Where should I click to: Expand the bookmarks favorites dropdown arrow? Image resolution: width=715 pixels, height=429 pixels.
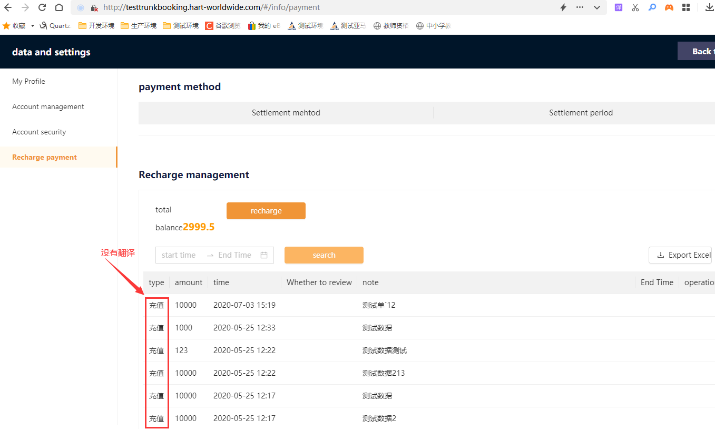tap(33, 26)
